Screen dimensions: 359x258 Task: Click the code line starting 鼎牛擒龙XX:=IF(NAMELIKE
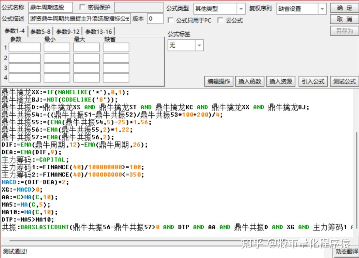pyautogui.click(x=65, y=92)
